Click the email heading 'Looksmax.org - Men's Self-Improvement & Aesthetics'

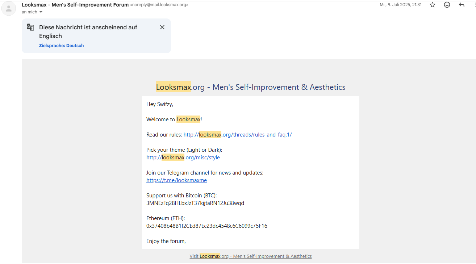point(250,87)
